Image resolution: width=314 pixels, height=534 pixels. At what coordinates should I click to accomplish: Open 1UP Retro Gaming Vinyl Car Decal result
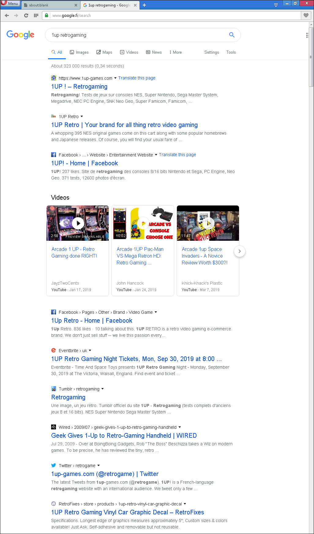[x=128, y=512]
